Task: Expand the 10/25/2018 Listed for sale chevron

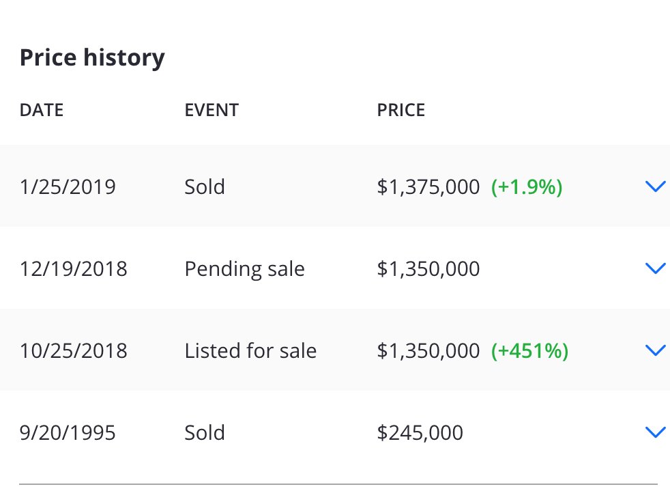Action: pyautogui.click(x=654, y=350)
